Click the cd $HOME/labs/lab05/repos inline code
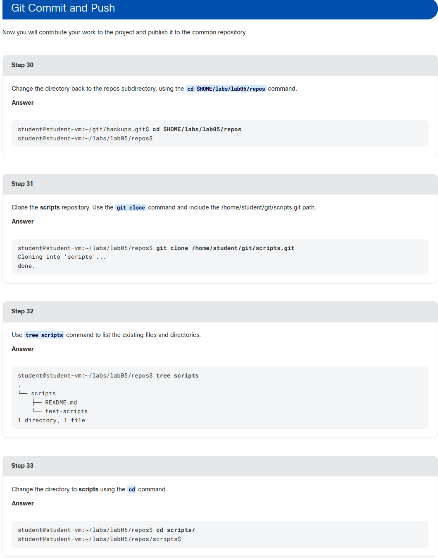Viewport: 438px width, 558px height. click(x=226, y=89)
